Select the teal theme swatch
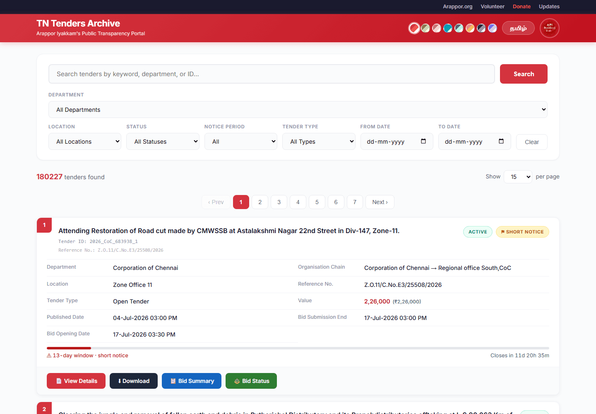Image resolution: width=596 pixels, height=414 pixels. tap(448, 28)
